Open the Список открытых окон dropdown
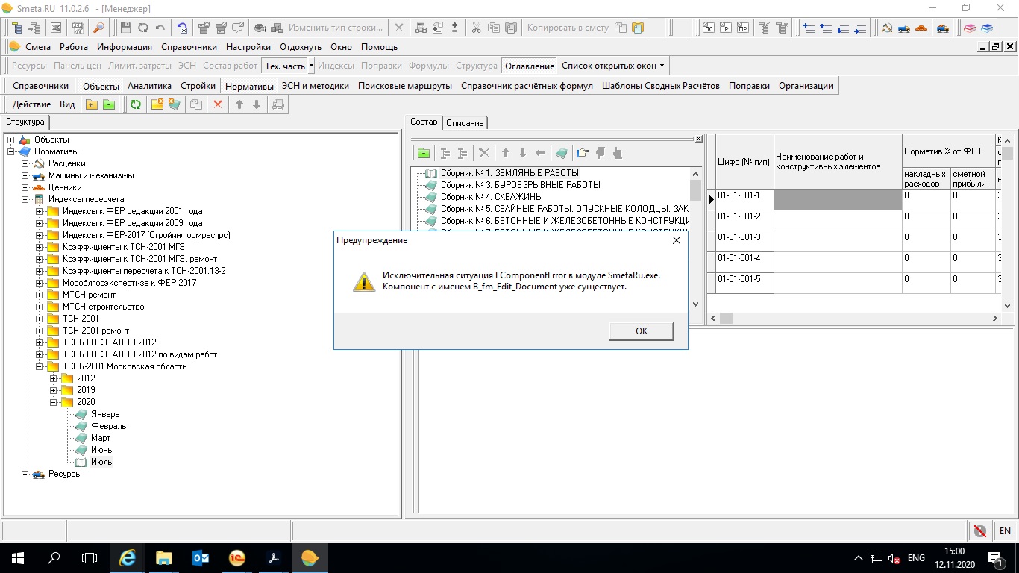Image resolution: width=1019 pixels, height=573 pixels. pyautogui.click(x=612, y=66)
